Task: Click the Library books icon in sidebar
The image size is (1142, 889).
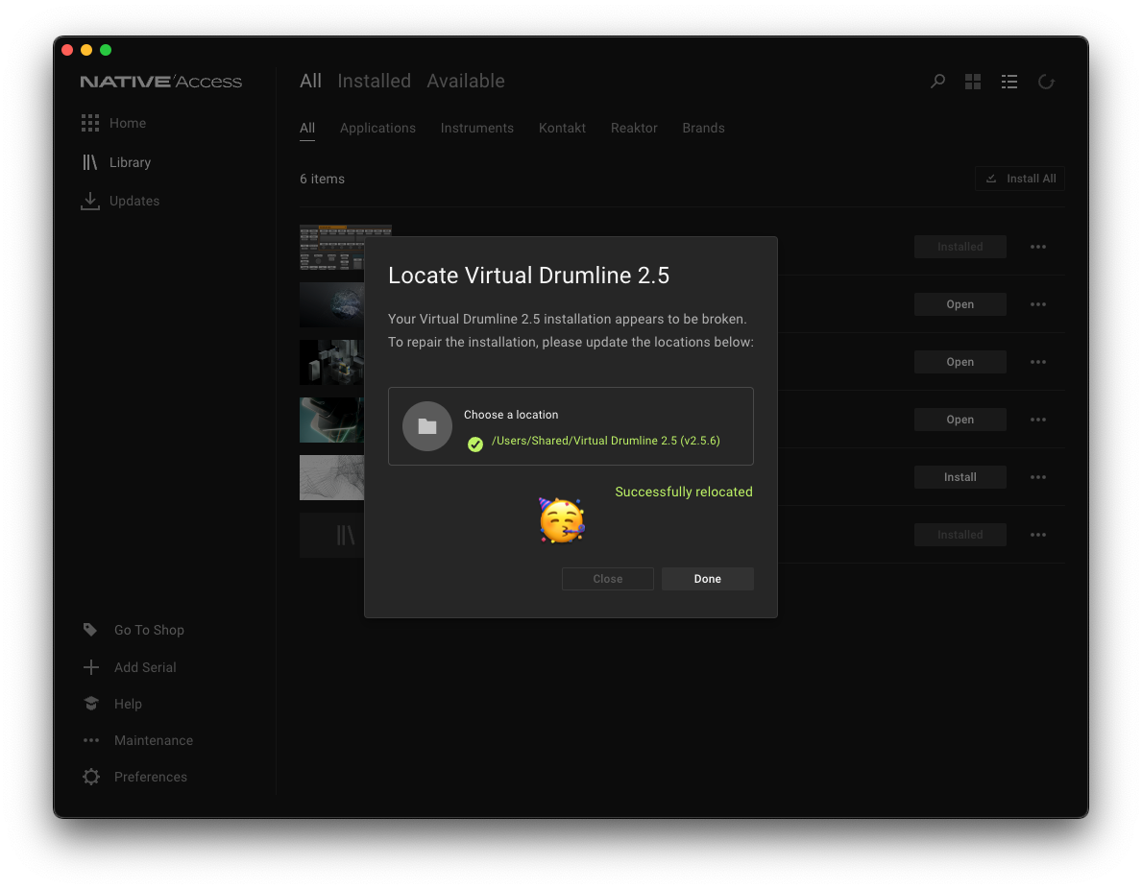Action: click(x=89, y=161)
